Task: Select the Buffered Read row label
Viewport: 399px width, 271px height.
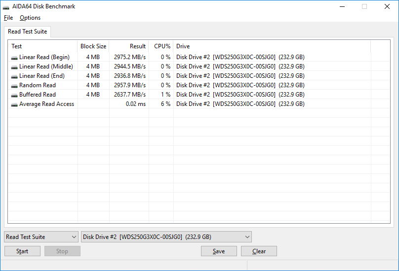Action: [38, 95]
